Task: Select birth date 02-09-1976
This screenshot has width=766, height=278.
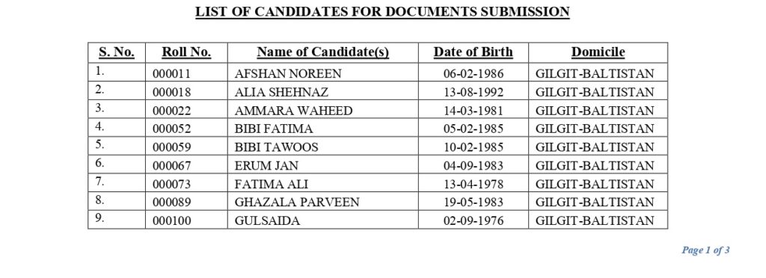Action: point(473,221)
